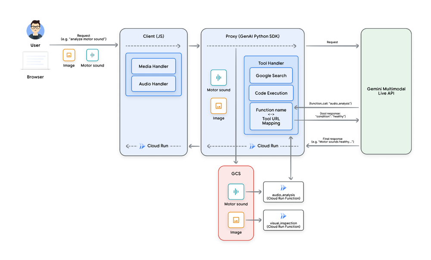Click the Motor sound icon in the GCS box
The height and width of the screenshot is (260, 431).
(x=236, y=192)
